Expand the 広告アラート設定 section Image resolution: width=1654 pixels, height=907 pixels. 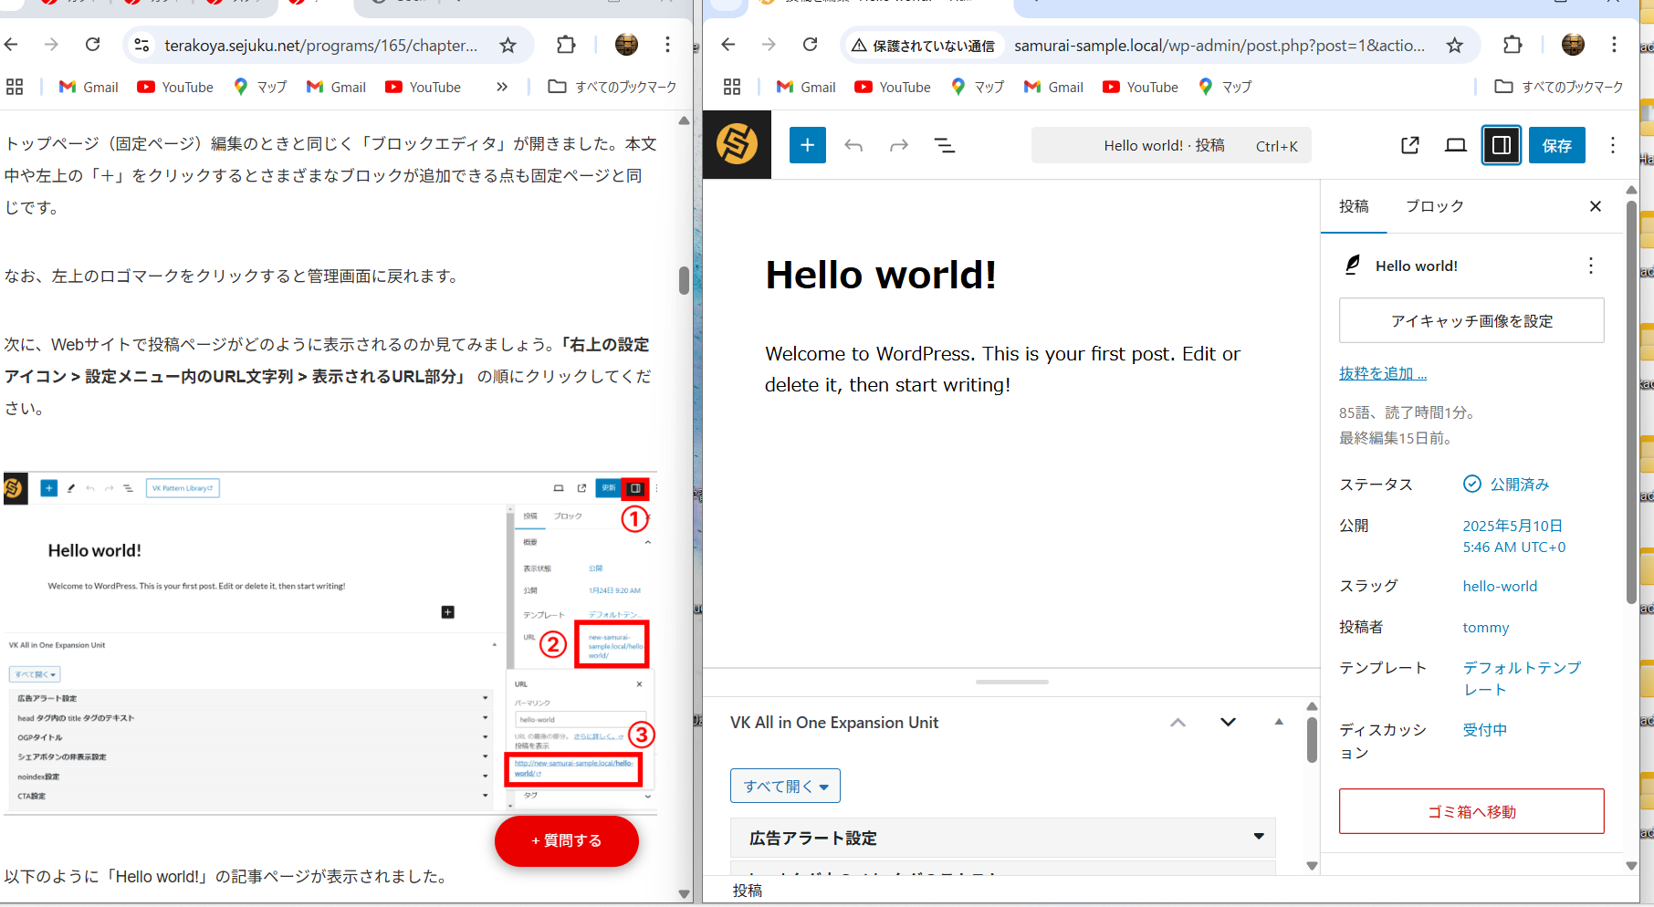pos(1002,838)
